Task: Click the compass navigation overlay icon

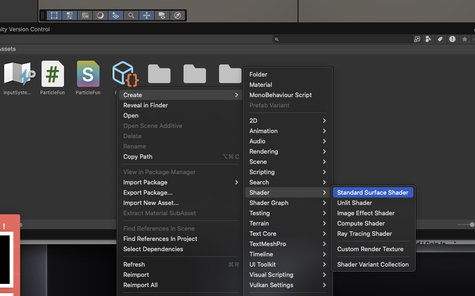Action: [177, 15]
